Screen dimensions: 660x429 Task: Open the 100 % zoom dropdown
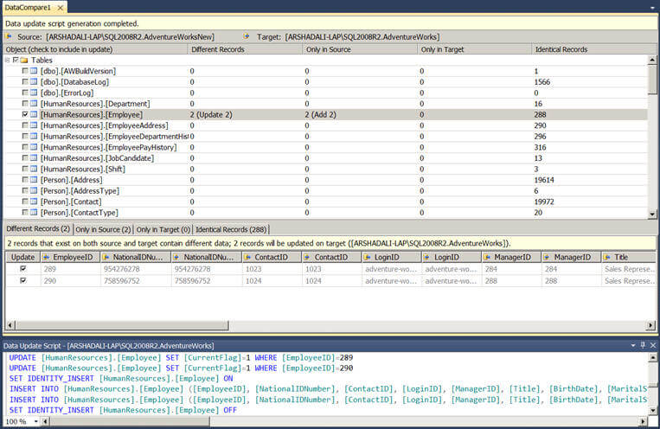[x=36, y=421]
